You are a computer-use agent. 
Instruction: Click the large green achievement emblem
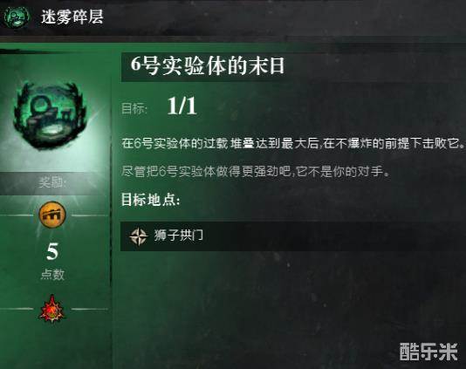pos(50,116)
